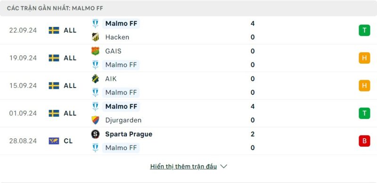Open the Sparta Prague team name
The width and height of the screenshot is (377, 183).
pyautogui.click(x=129, y=134)
